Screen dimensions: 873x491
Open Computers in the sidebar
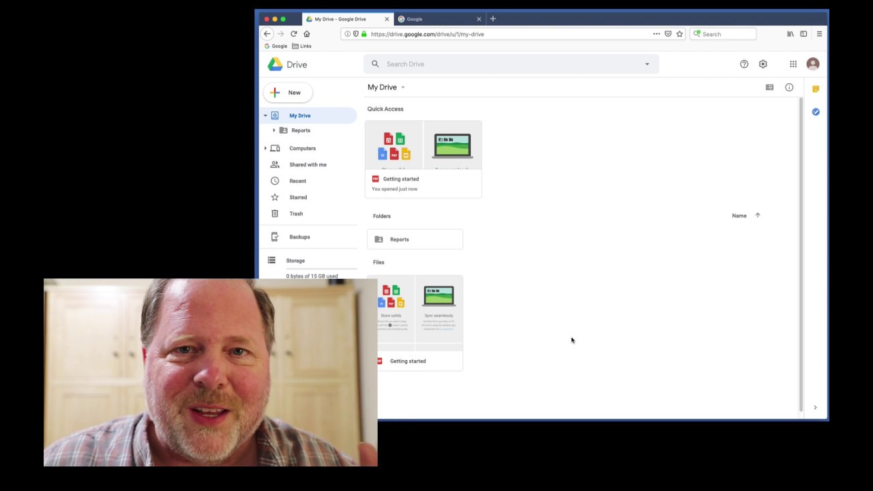(302, 148)
